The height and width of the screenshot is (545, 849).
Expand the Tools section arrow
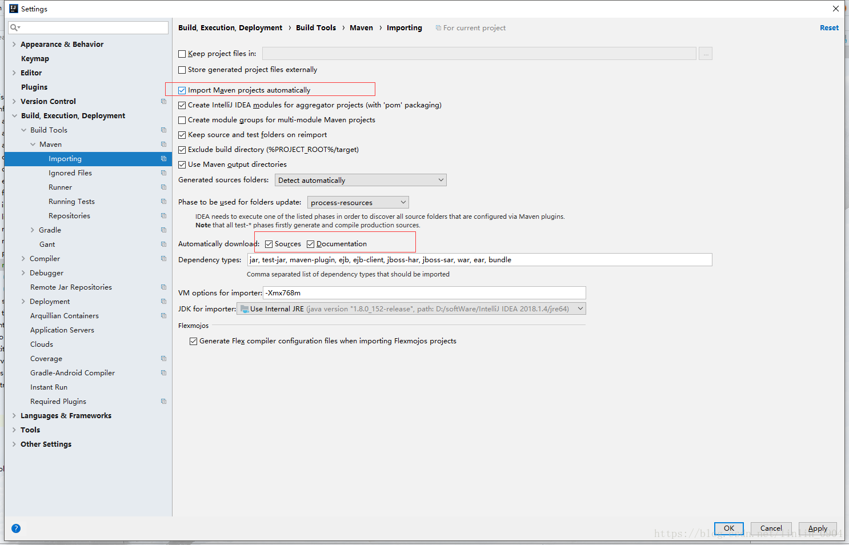pyautogui.click(x=14, y=430)
